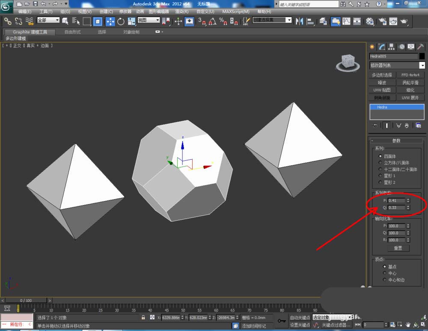Click the UVW 贴图 modifier button

[x=382, y=90]
